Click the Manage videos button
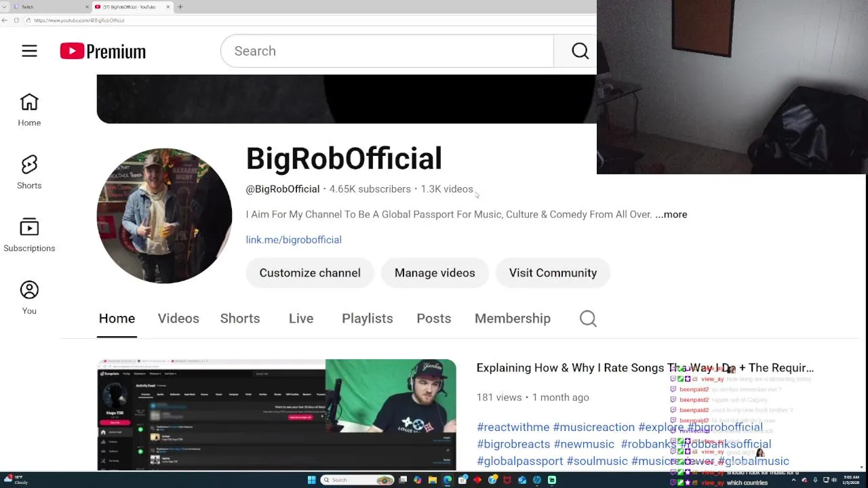Viewport: 868px width, 488px height. tap(435, 272)
